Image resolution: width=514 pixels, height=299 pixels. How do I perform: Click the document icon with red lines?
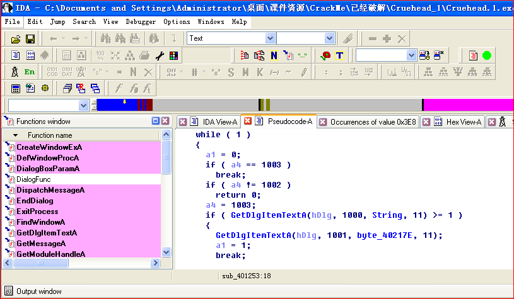tap(473, 55)
